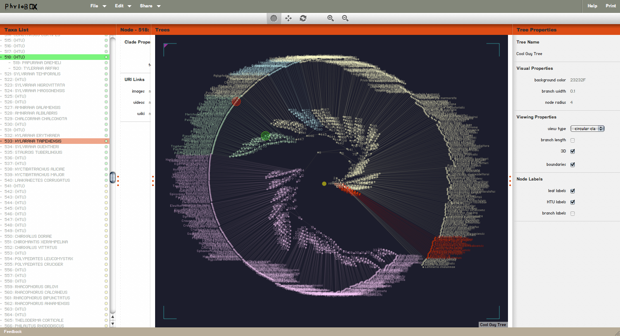Screen dimensions: 620x336
Task: Open the Edit menu
Action: (x=123, y=6)
